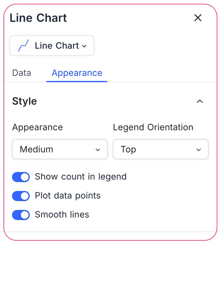Click the Smooth lines toggle knob

[24, 215]
